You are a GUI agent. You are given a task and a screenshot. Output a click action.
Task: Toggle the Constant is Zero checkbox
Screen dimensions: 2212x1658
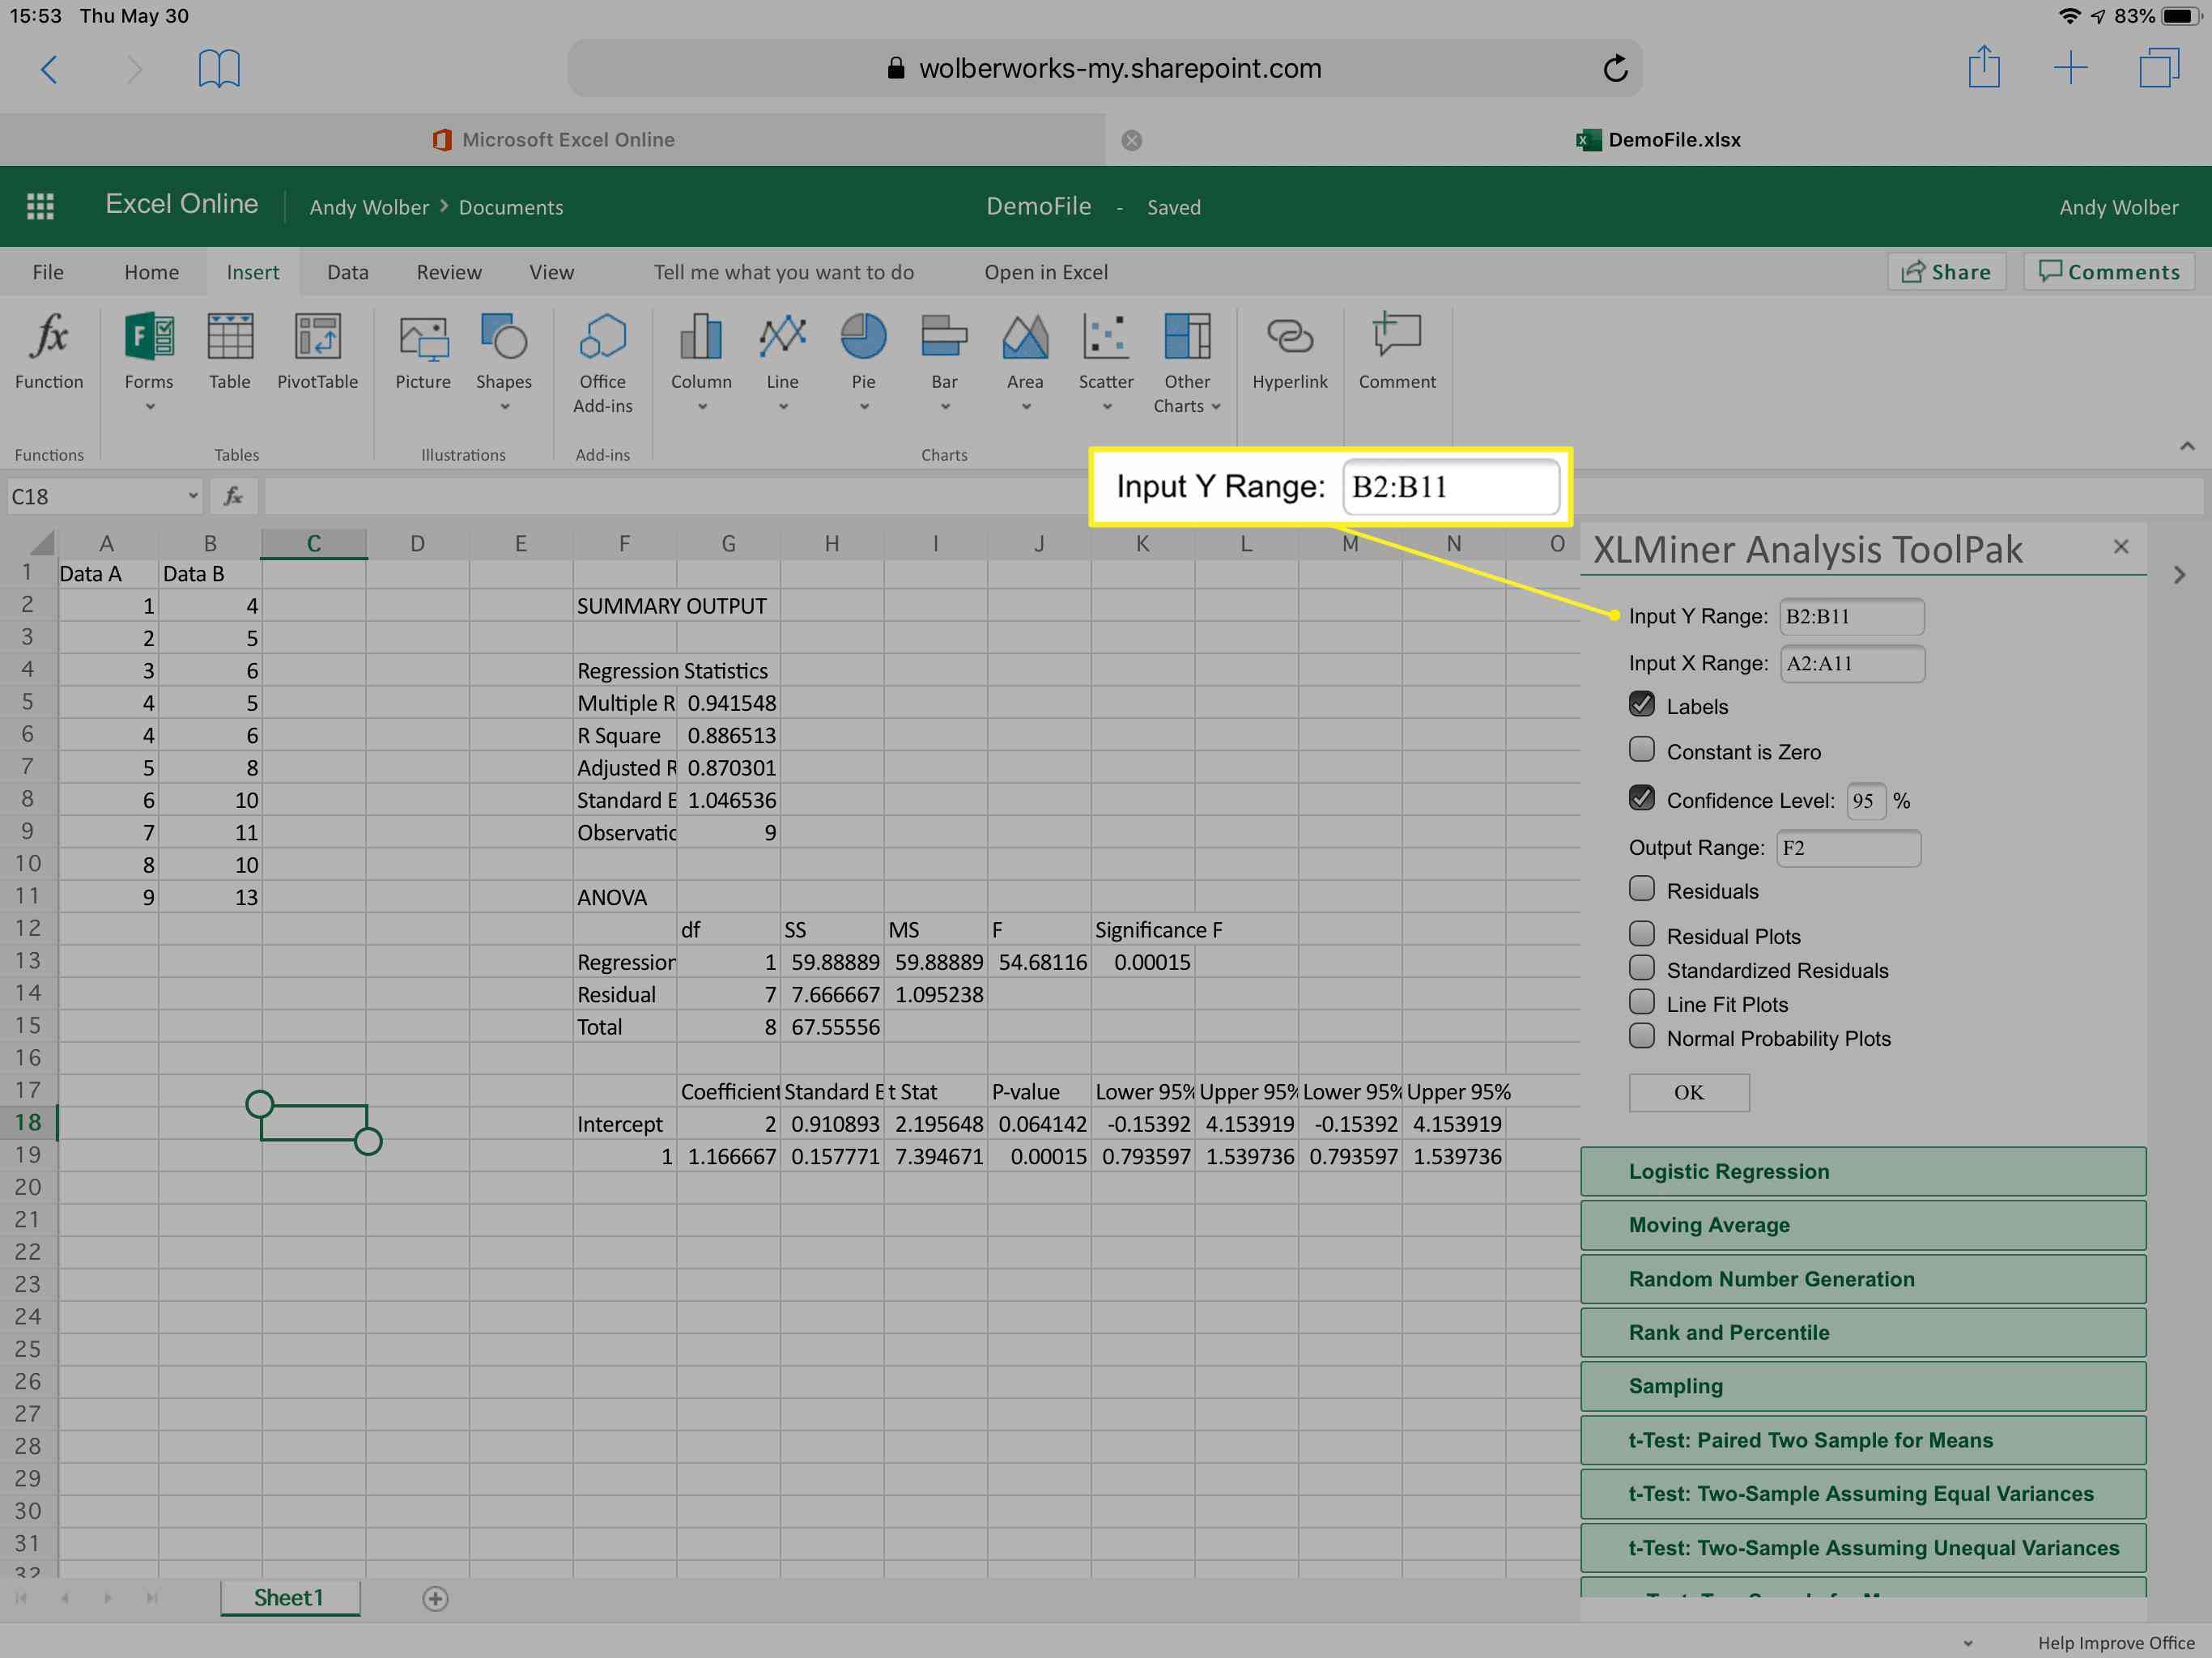click(x=1639, y=750)
